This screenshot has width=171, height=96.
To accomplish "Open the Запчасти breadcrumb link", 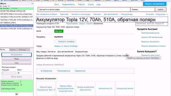I will tap(97, 14).
